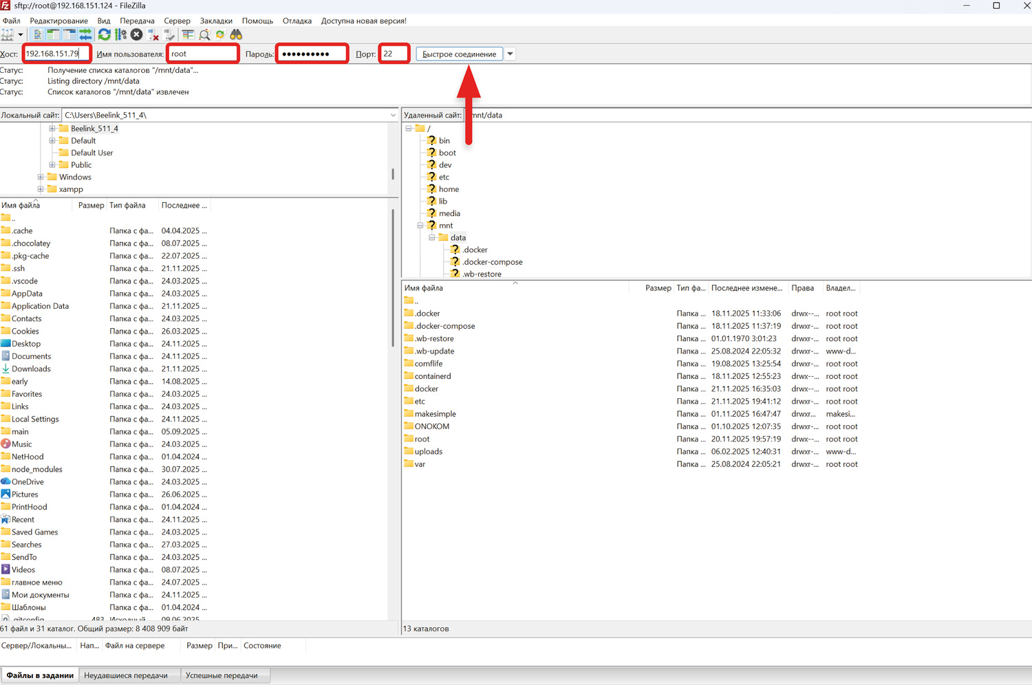Open the Site Manager icon
Viewport: 1032px width, 685px height.
click(8, 34)
